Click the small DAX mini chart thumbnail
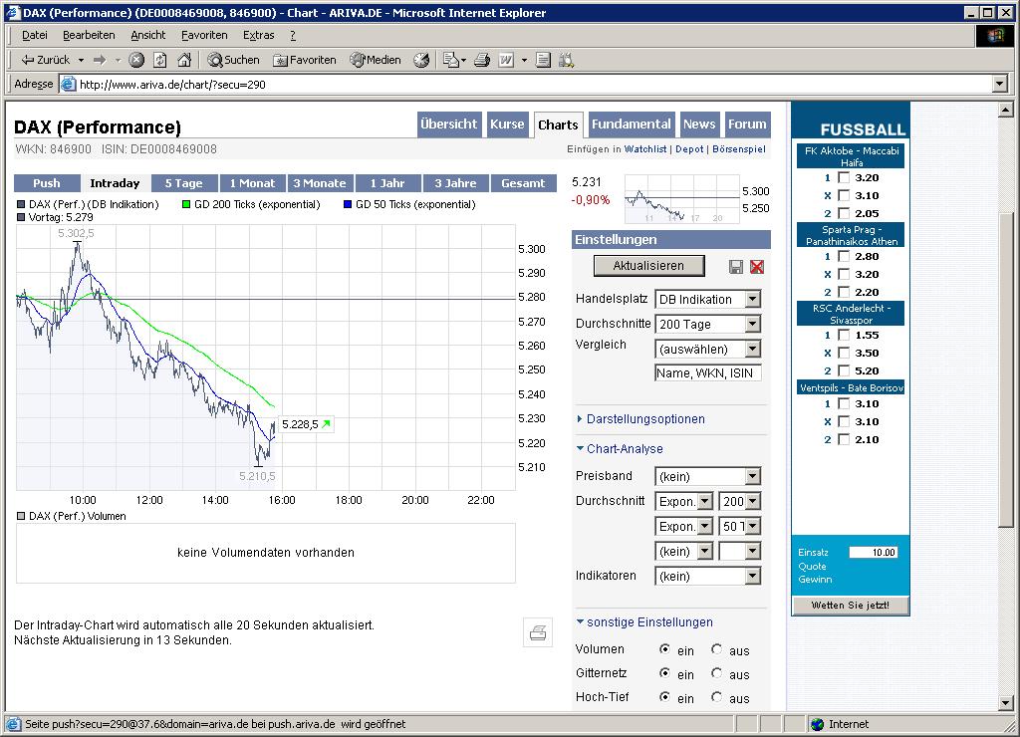Image resolution: width=1020 pixels, height=737 pixels. tap(681, 198)
